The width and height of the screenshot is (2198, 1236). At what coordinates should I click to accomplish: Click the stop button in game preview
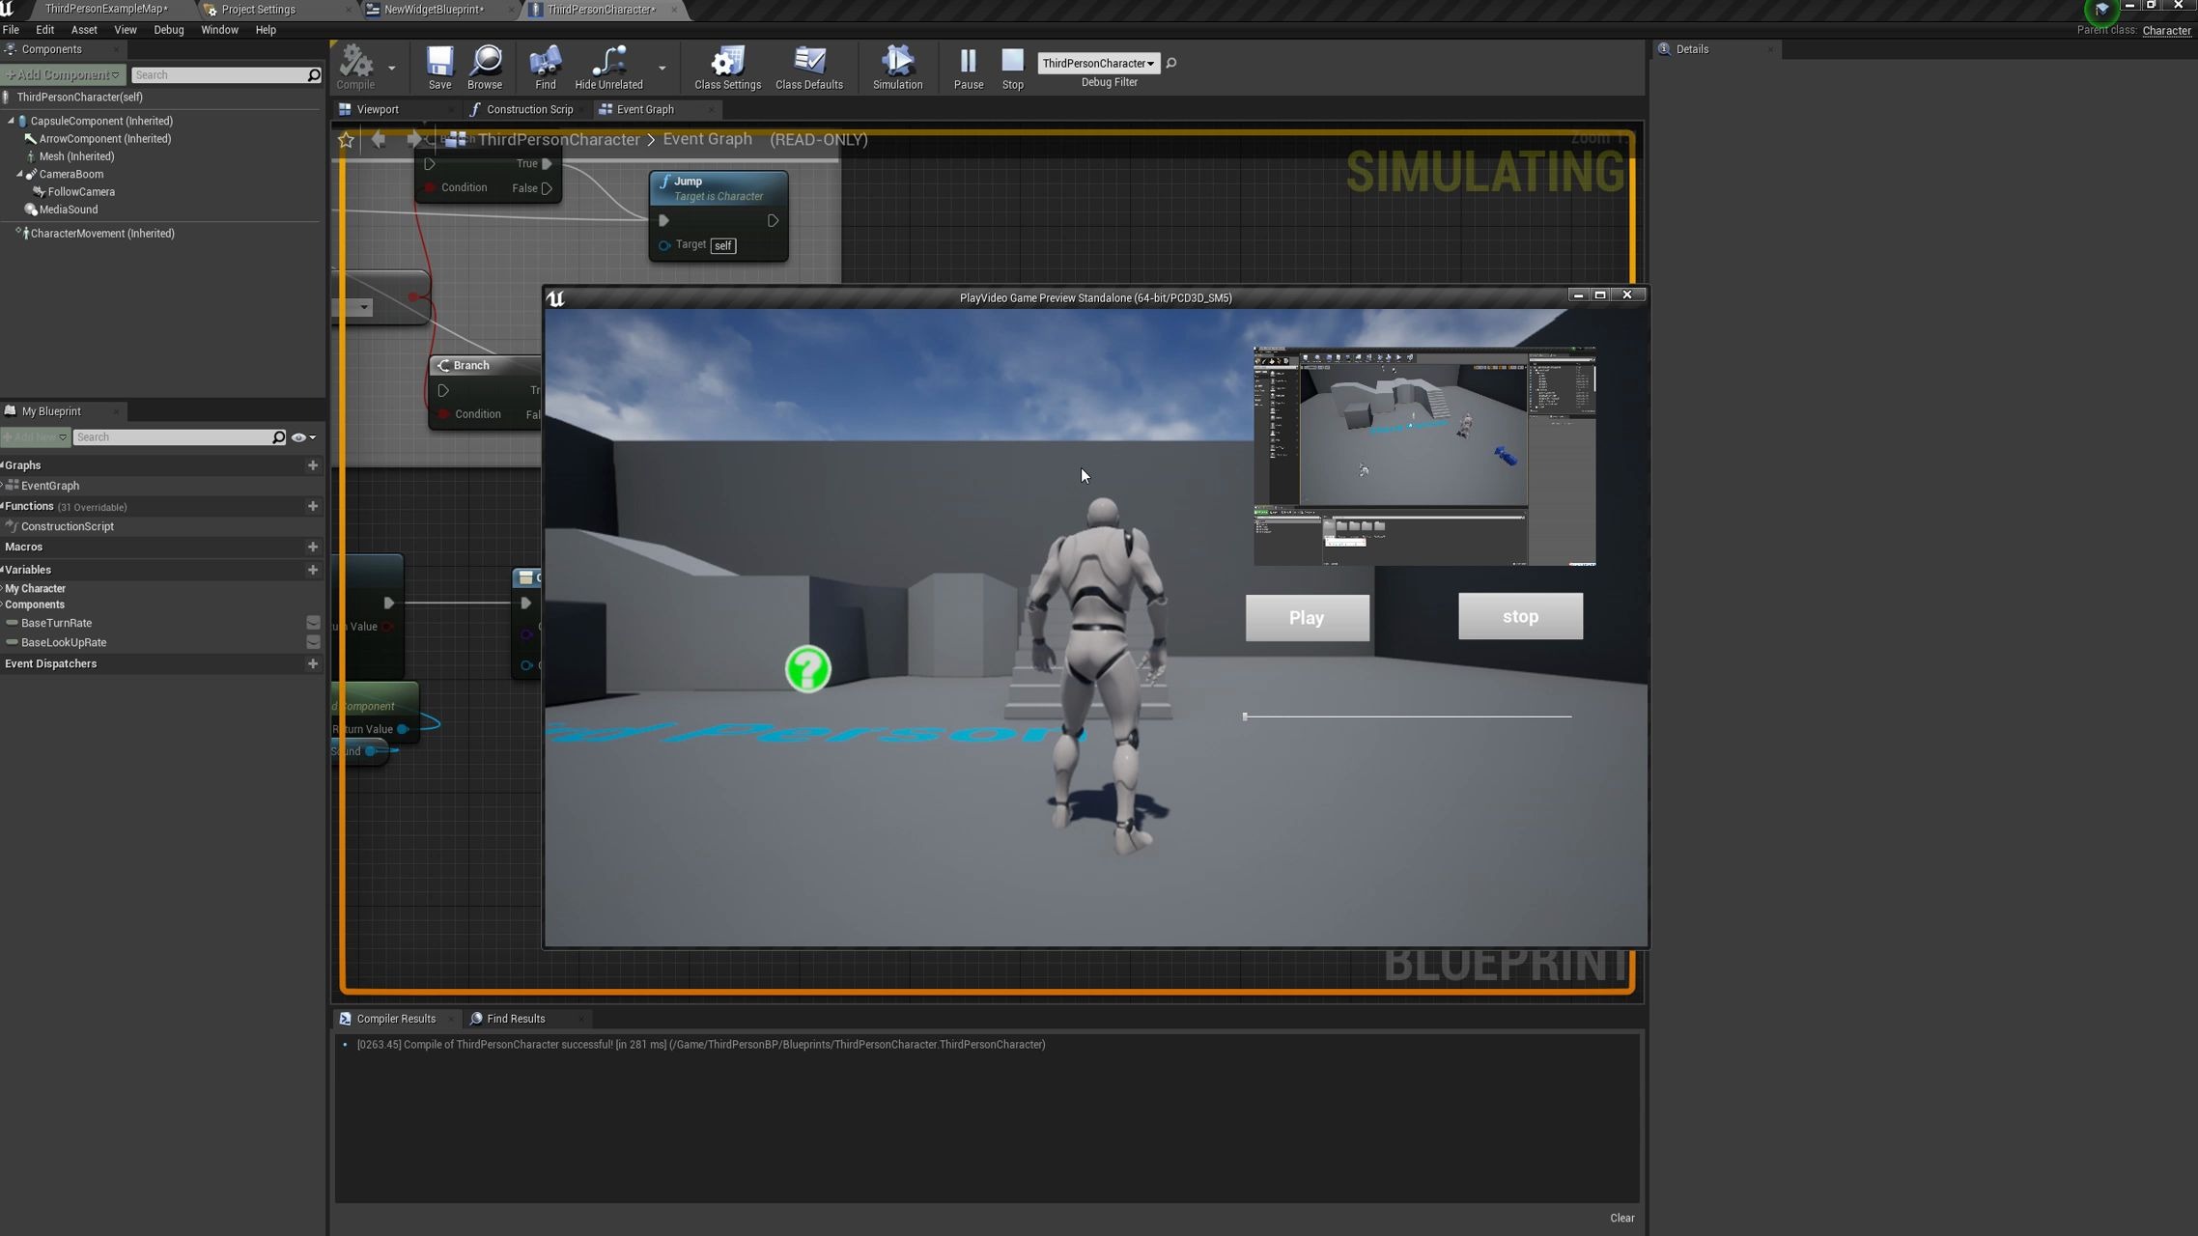pos(1520,616)
